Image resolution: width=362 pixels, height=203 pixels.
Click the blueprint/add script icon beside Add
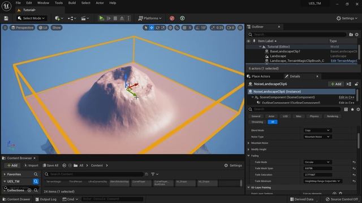click(348, 84)
